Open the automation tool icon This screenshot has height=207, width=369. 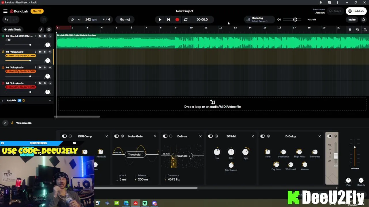(41, 29)
